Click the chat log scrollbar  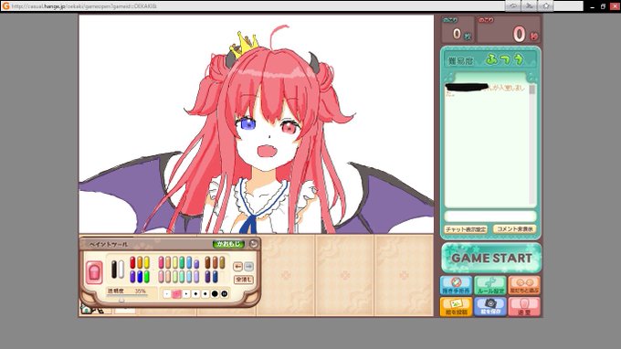point(532,145)
